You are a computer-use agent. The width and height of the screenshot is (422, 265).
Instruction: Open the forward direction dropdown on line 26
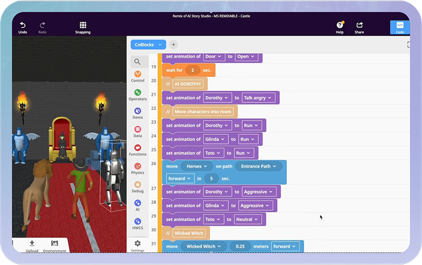click(x=180, y=179)
